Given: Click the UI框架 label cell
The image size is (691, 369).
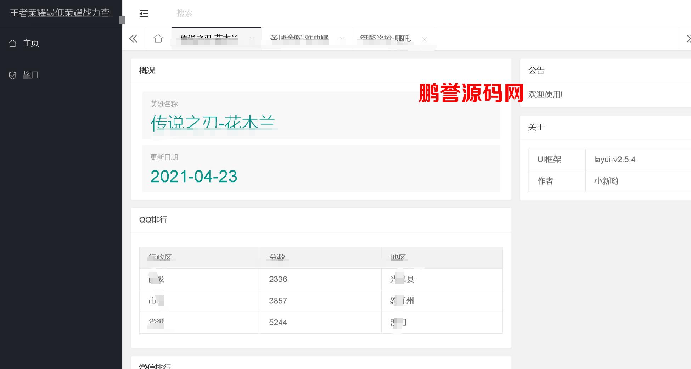Looking at the screenshot, I should click(557, 160).
